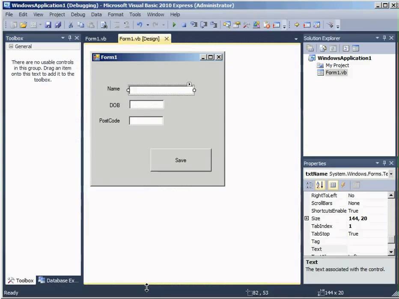This screenshot has width=399, height=299.
Task: Click the Redo arrow icon
Action: [155, 25]
